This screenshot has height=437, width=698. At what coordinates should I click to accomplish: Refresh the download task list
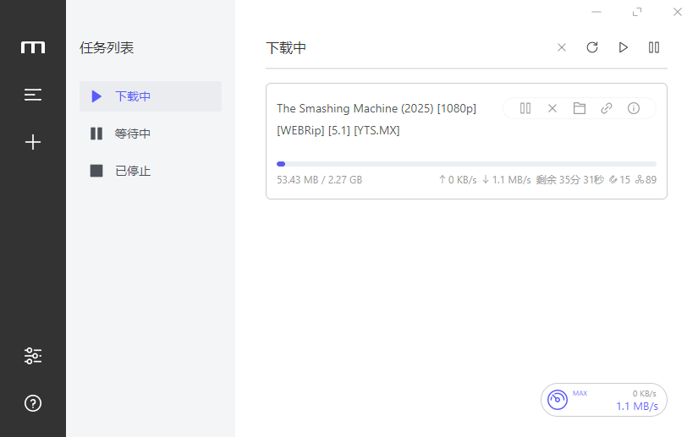click(x=592, y=47)
